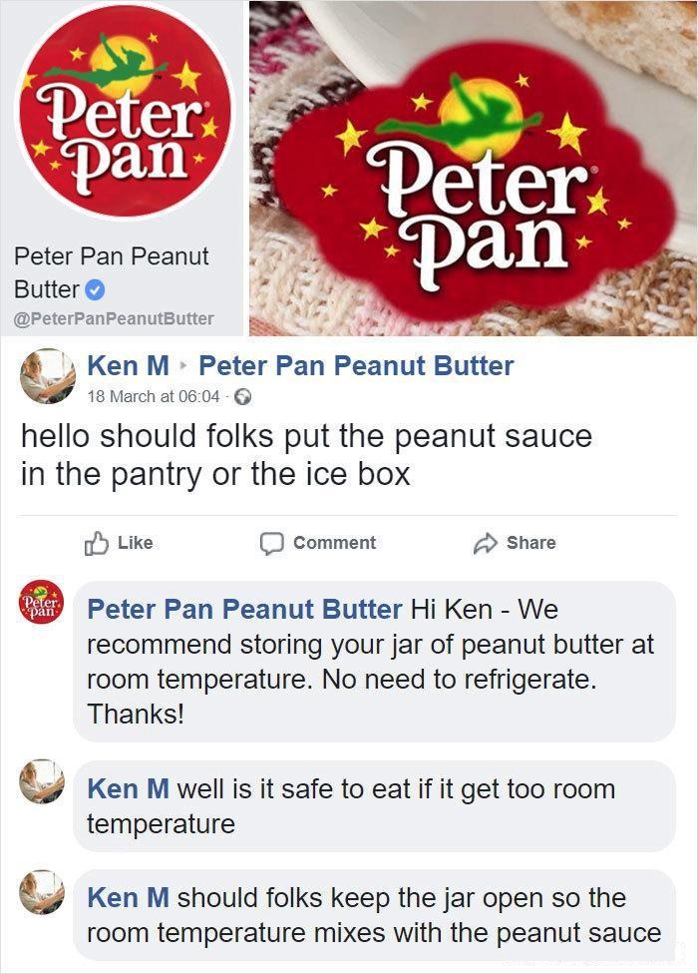Click the Like button label
Viewport: 698px width, 974px height.
(x=136, y=543)
